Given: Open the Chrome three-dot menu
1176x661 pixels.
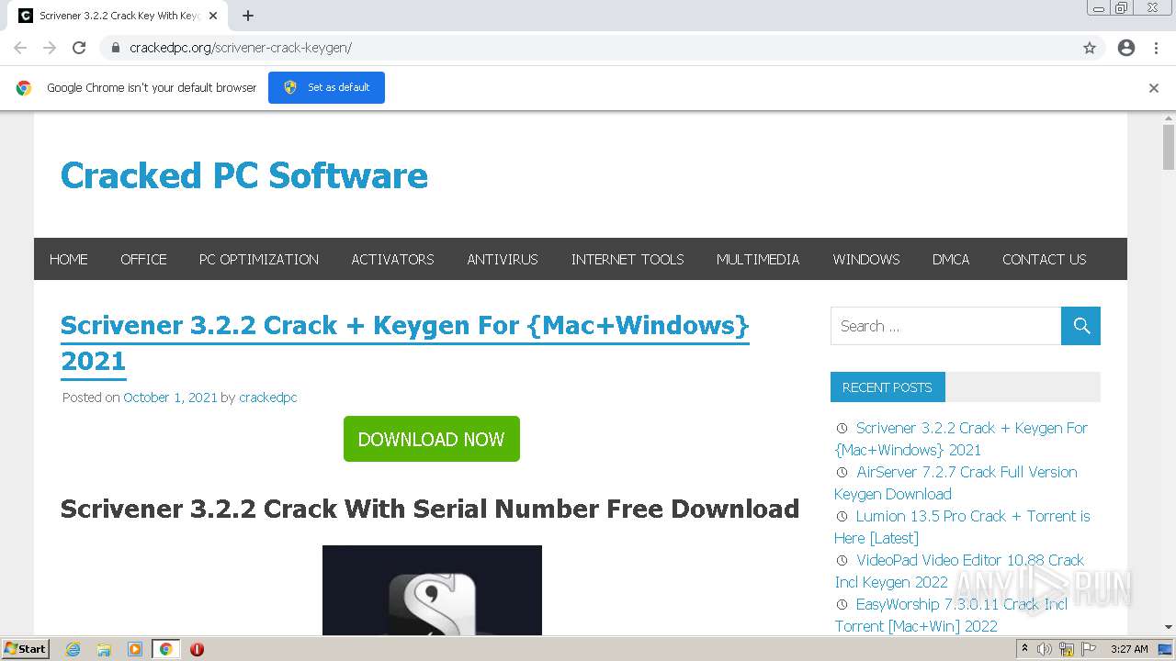Looking at the screenshot, I should [x=1156, y=48].
